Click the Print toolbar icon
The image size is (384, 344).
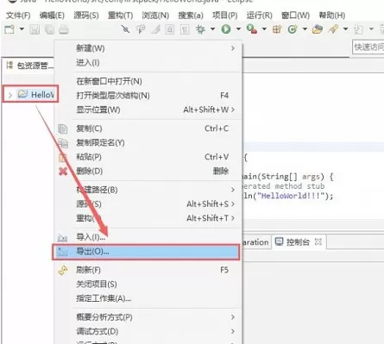click(64, 29)
